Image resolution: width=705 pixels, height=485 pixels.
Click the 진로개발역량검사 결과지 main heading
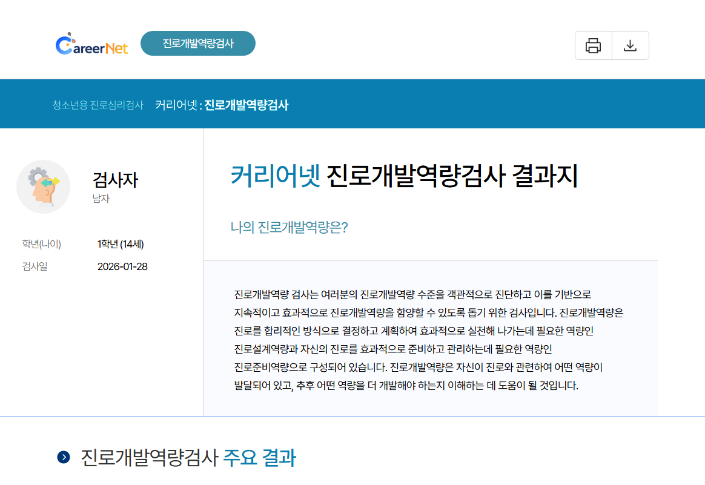[404, 176]
